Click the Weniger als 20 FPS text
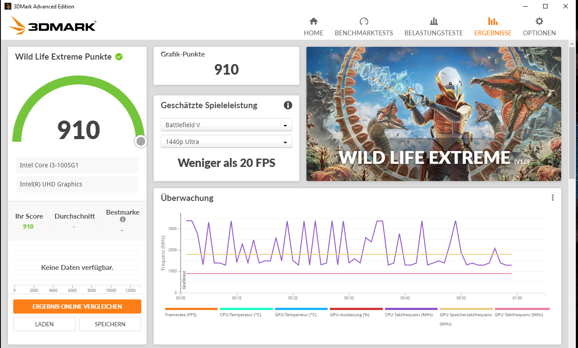The width and height of the screenshot is (578, 348). tap(227, 163)
